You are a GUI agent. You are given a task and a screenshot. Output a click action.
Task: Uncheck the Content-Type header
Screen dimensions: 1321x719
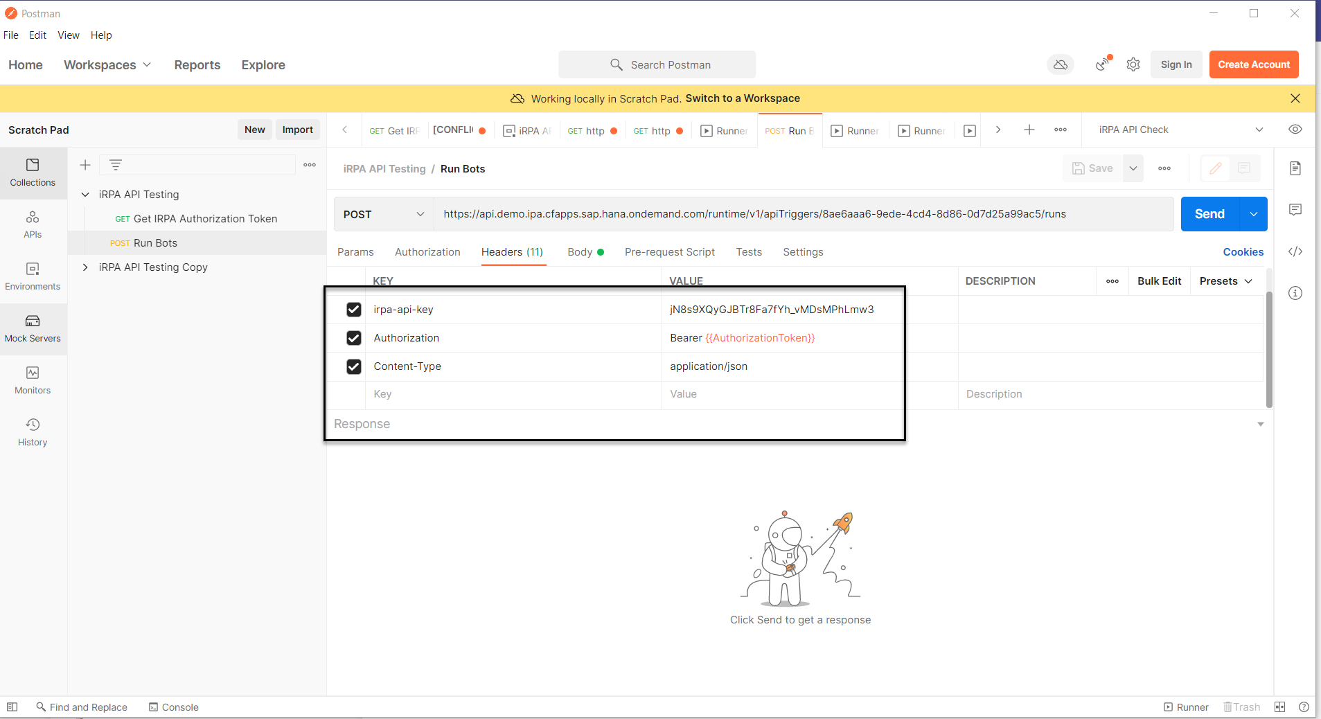[354, 366]
